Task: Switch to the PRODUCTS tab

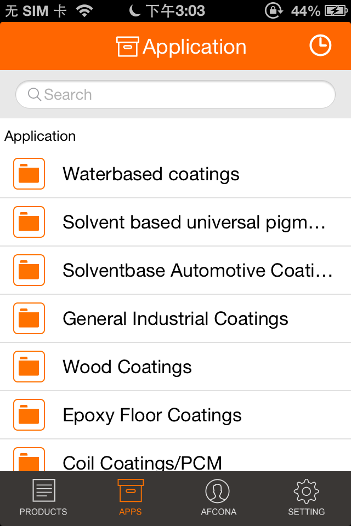Action: [44, 498]
